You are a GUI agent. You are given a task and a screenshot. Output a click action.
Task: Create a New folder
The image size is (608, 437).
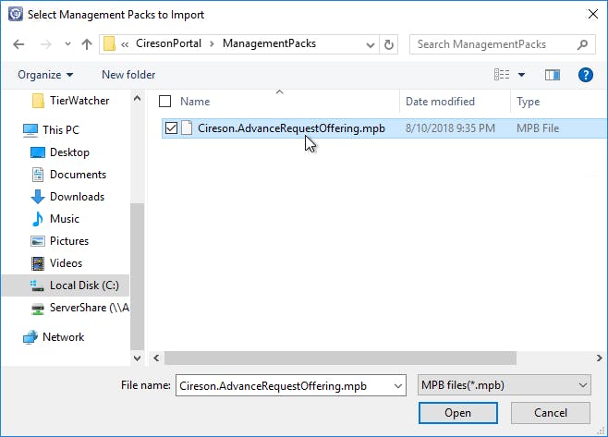tap(128, 75)
